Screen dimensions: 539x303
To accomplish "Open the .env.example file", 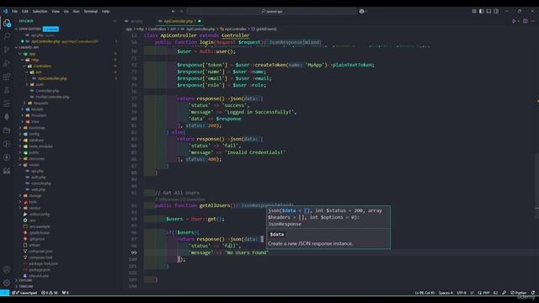I will pos(40,226).
